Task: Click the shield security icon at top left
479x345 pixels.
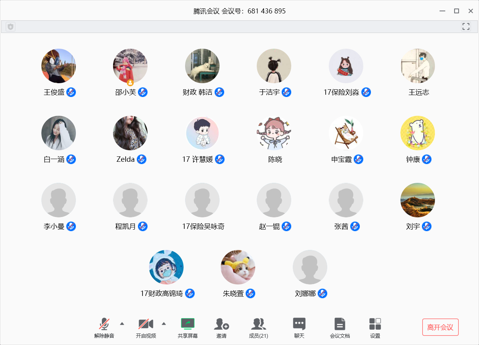Action: [x=11, y=26]
